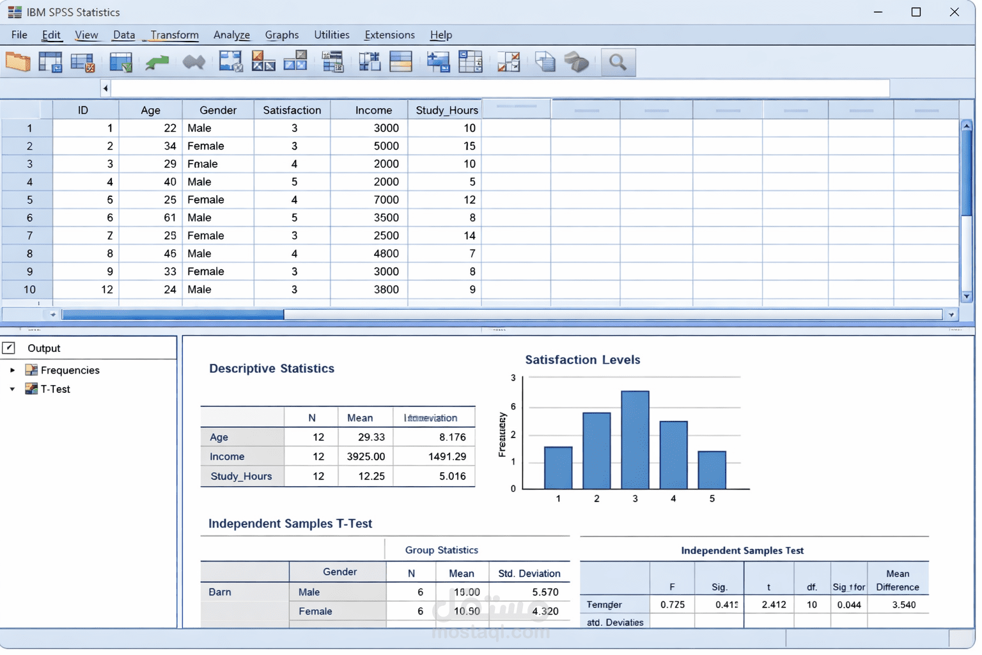982x655 pixels.
Task: Click the data grid scroll-down arrow
Action: [x=967, y=296]
